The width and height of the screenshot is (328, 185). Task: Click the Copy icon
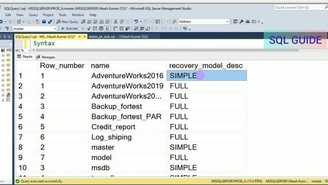(122, 22)
